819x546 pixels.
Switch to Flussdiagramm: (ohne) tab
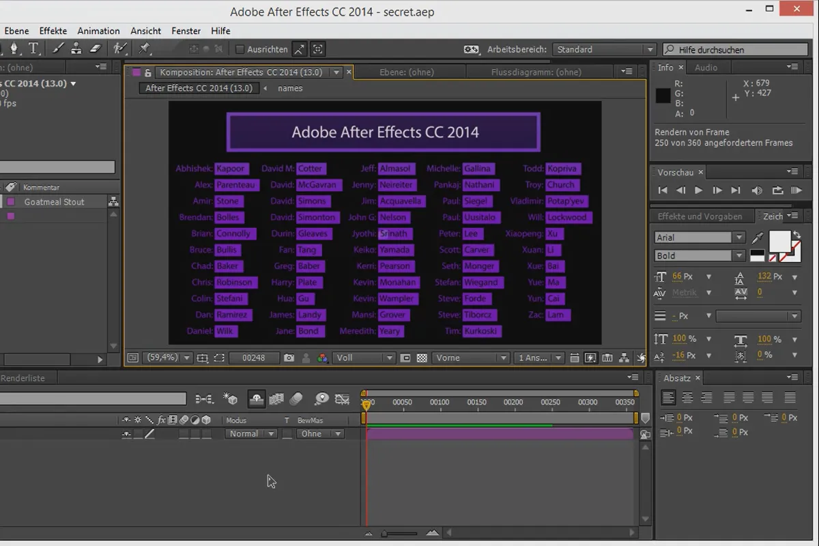coord(536,72)
